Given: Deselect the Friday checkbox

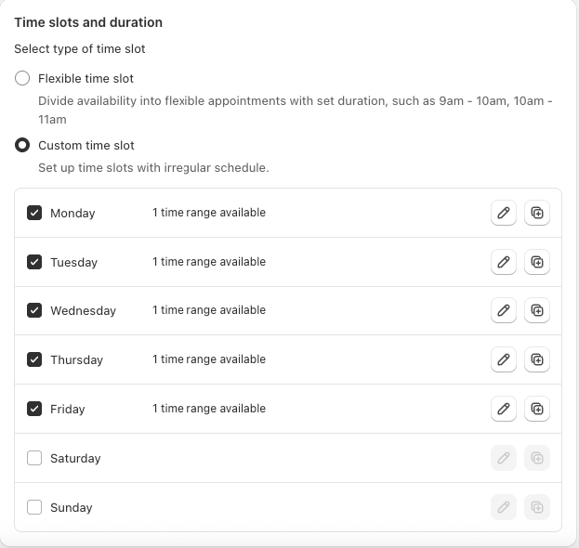Looking at the screenshot, I should [34, 409].
